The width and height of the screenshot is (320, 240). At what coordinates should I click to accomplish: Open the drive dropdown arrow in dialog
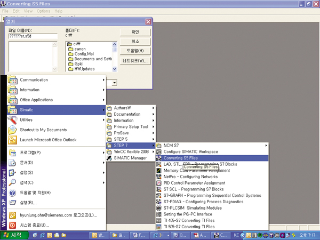click(115, 83)
